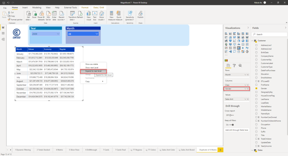Check the BirthDate field

click(x=256, y=52)
